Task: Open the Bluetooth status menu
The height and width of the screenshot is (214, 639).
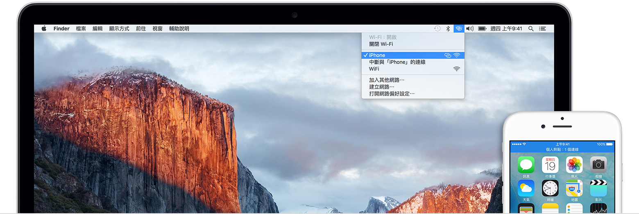Action: 448,29
